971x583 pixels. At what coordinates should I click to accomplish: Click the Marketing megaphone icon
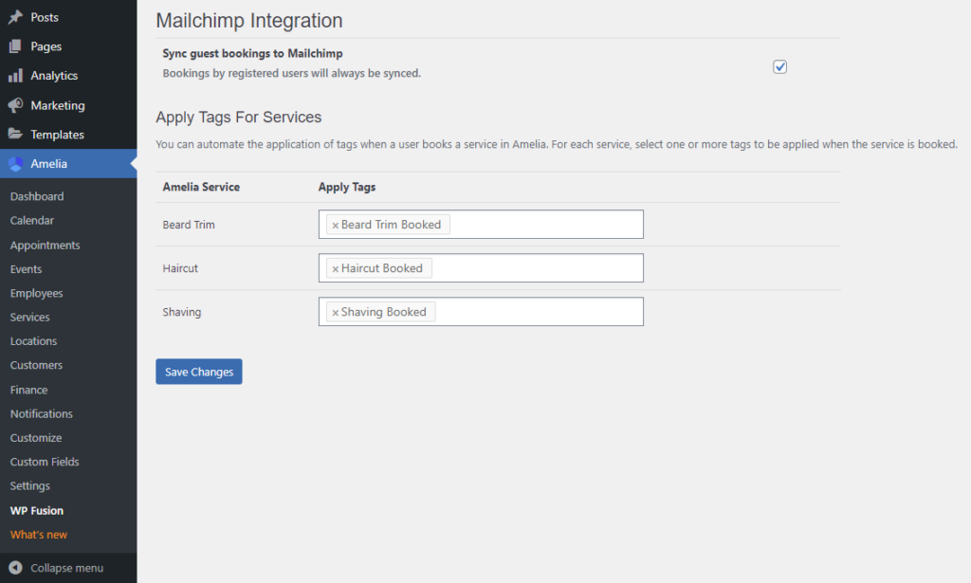[13, 104]
